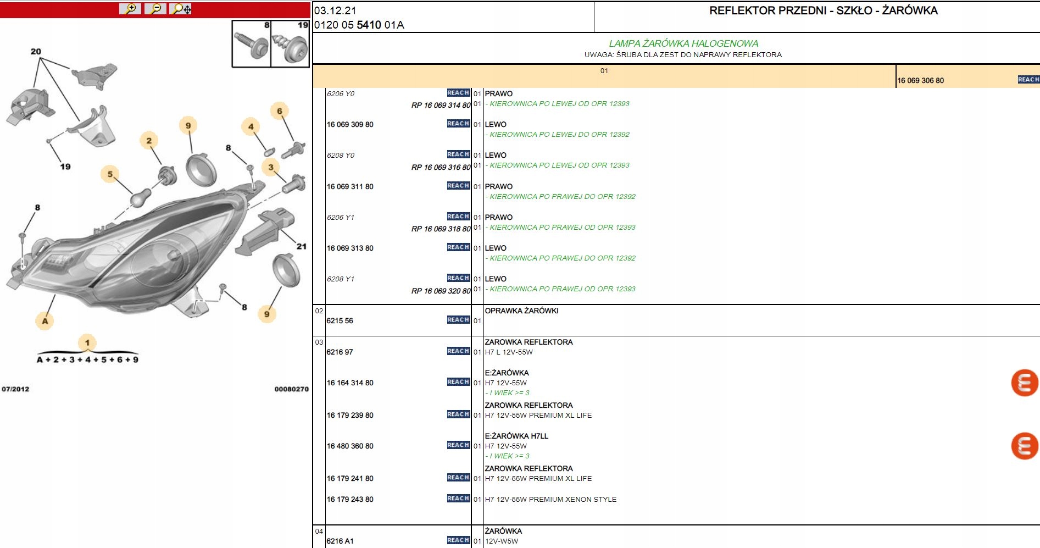Open the screw 19 detail thumbnail

pos(290,44)
